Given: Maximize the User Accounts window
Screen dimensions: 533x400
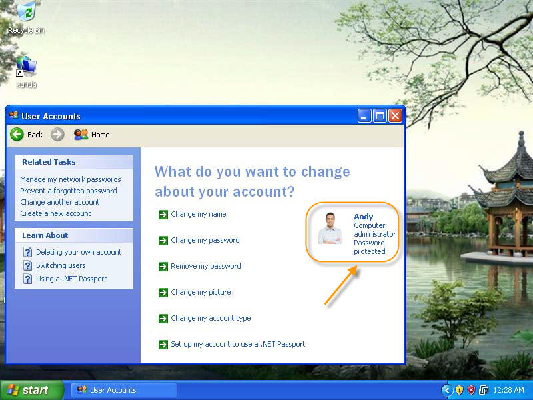Looking at the screenshot, I should 380,116.
